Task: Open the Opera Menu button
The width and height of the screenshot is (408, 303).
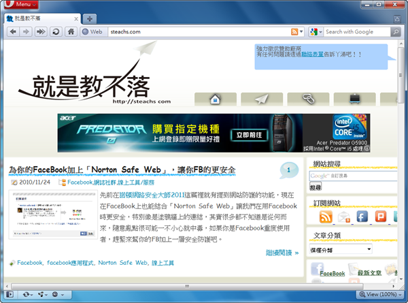Action: (21, 4)
